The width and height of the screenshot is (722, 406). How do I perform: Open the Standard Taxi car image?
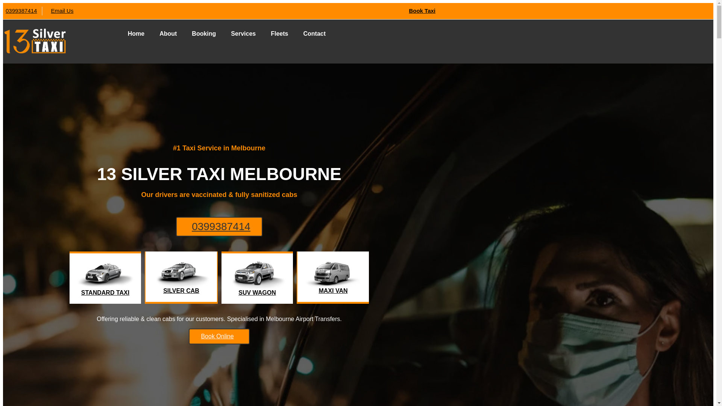tap(105, 274)
